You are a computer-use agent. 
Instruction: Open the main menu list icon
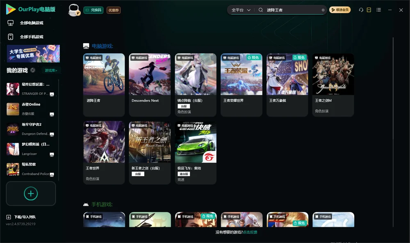click(x=378, y=10)
